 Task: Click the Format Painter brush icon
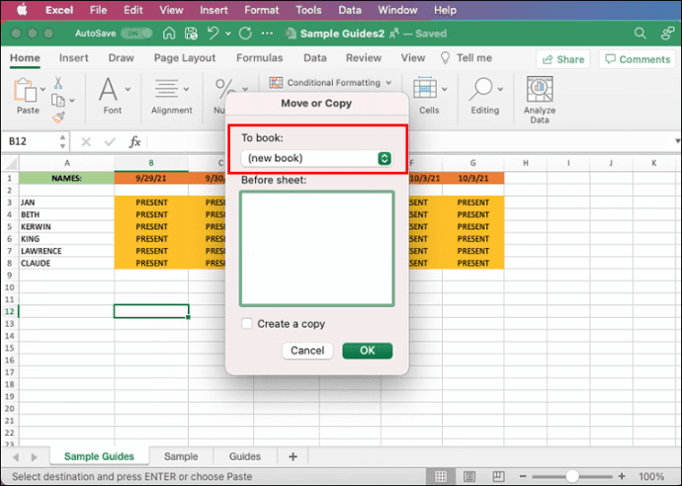[58, 118]
